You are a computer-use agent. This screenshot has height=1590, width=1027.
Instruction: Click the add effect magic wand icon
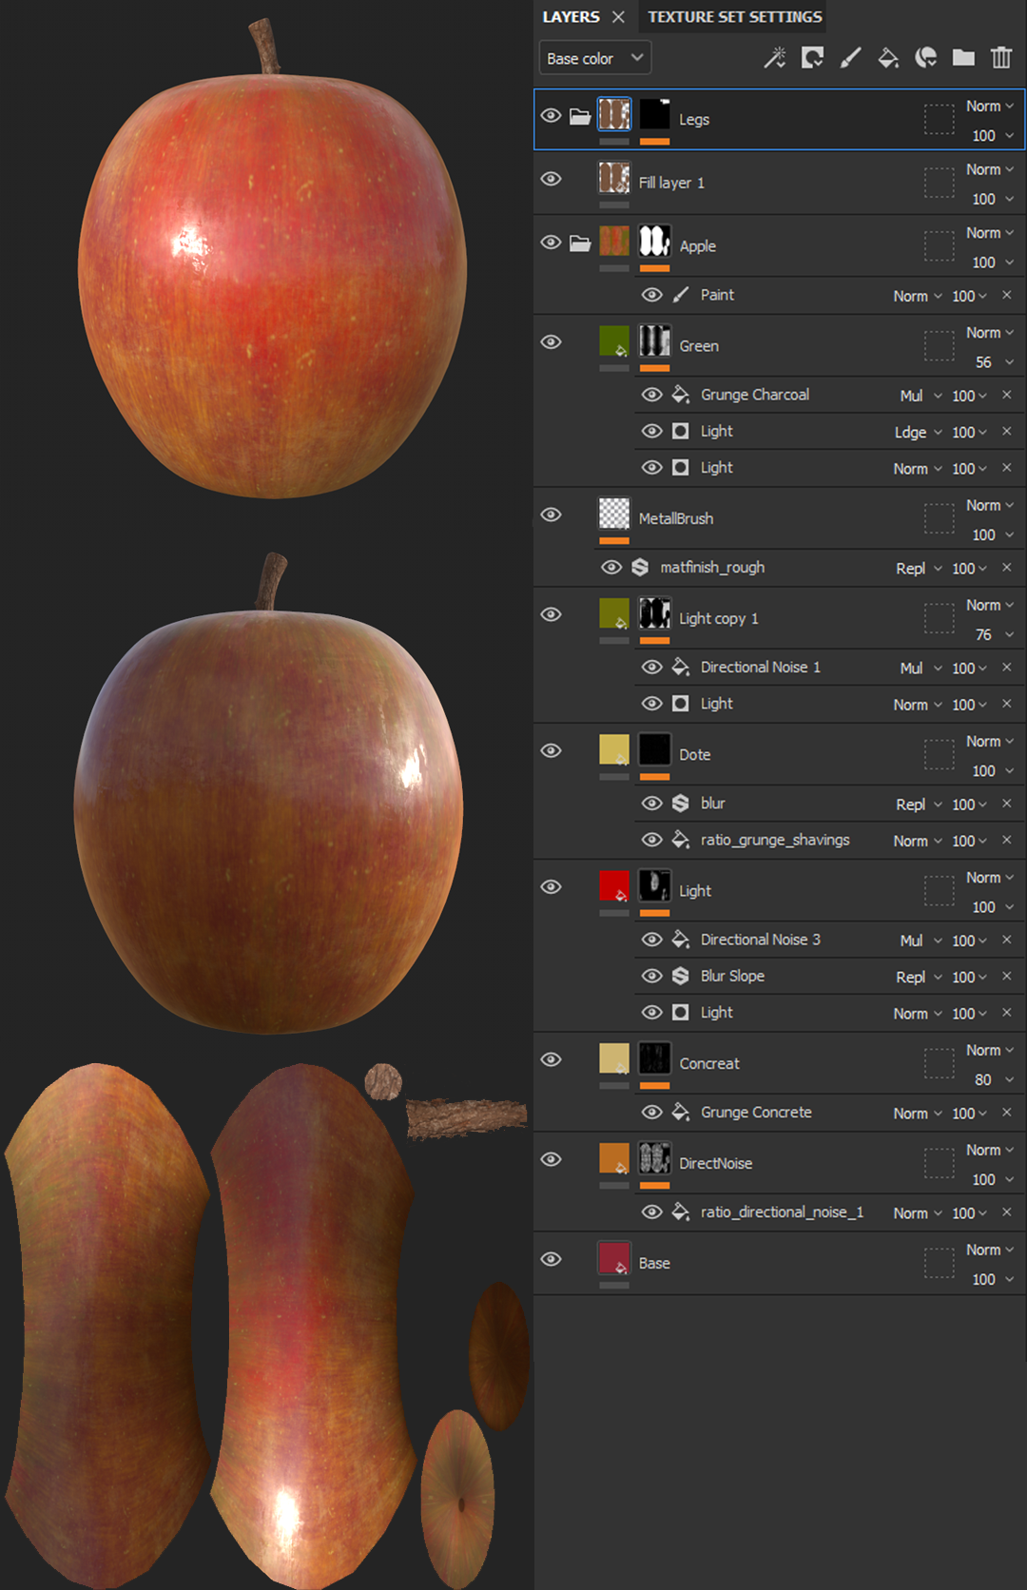click(775, 58)
